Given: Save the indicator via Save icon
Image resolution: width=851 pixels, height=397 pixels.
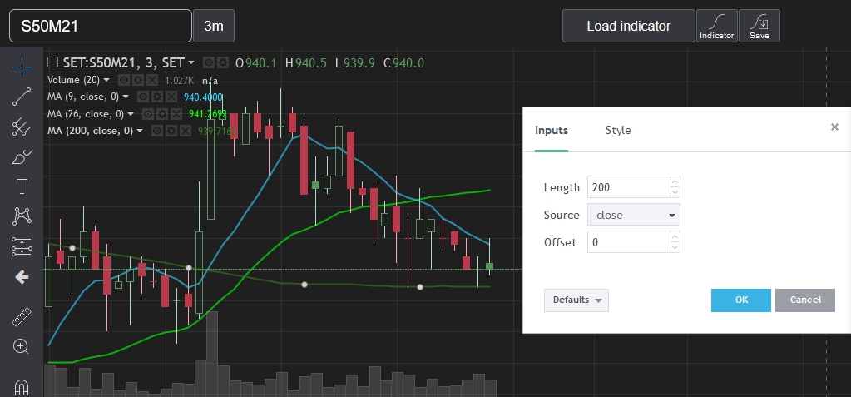Looking at the screenshot, I should tap(759, 26).
